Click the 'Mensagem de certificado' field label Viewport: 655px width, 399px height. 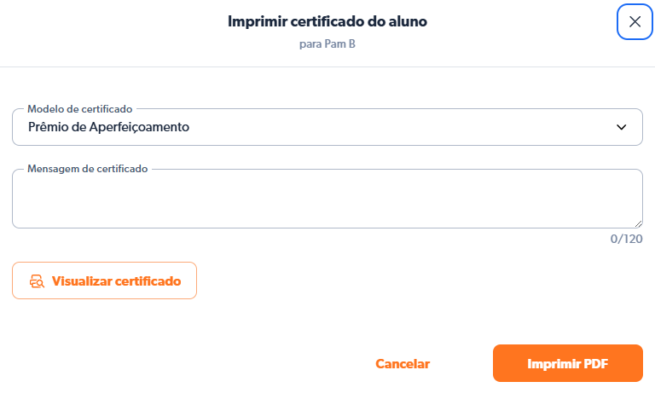pyautogui.click(x=88, y=169)
